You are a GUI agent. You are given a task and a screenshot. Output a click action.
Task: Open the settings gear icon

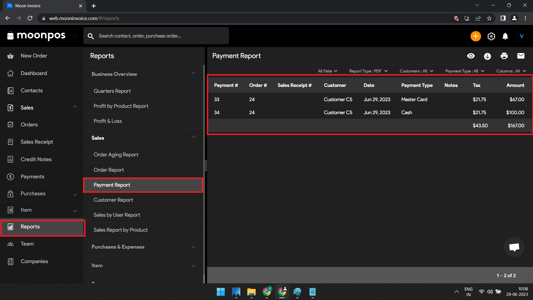(x=491, y=36)
